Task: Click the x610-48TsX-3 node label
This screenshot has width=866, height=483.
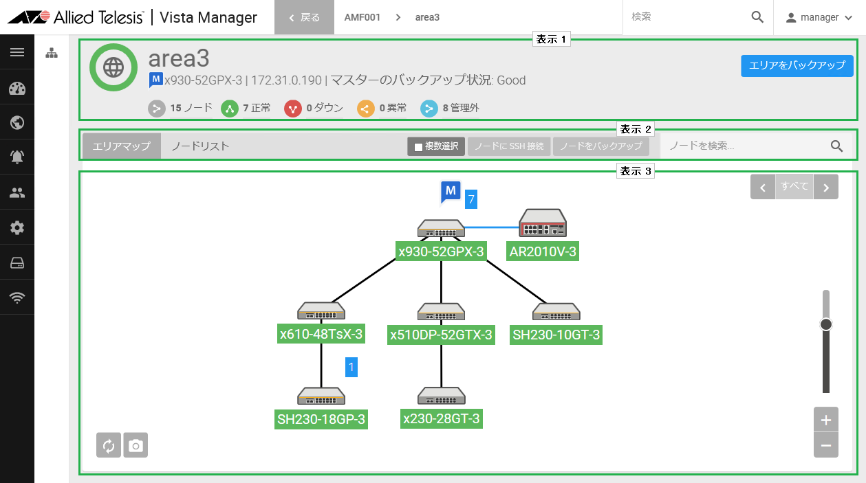Action: point(321,335)
